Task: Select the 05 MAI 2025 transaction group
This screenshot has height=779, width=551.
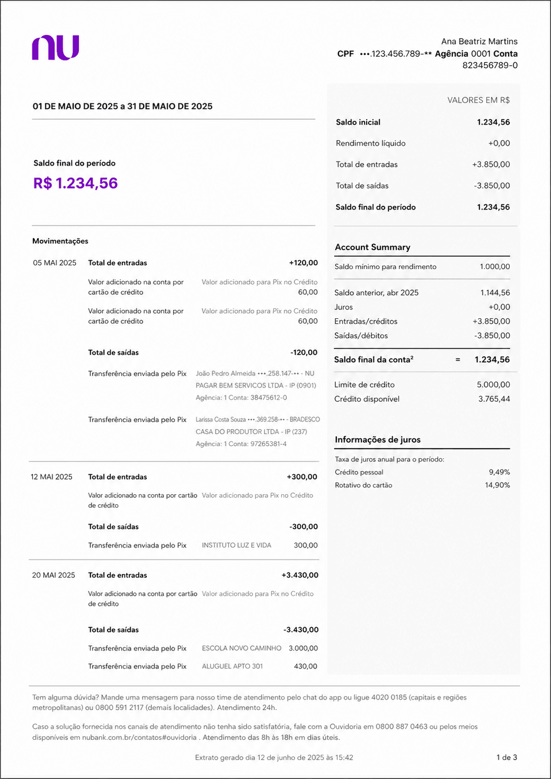Action: coord(53,263)
